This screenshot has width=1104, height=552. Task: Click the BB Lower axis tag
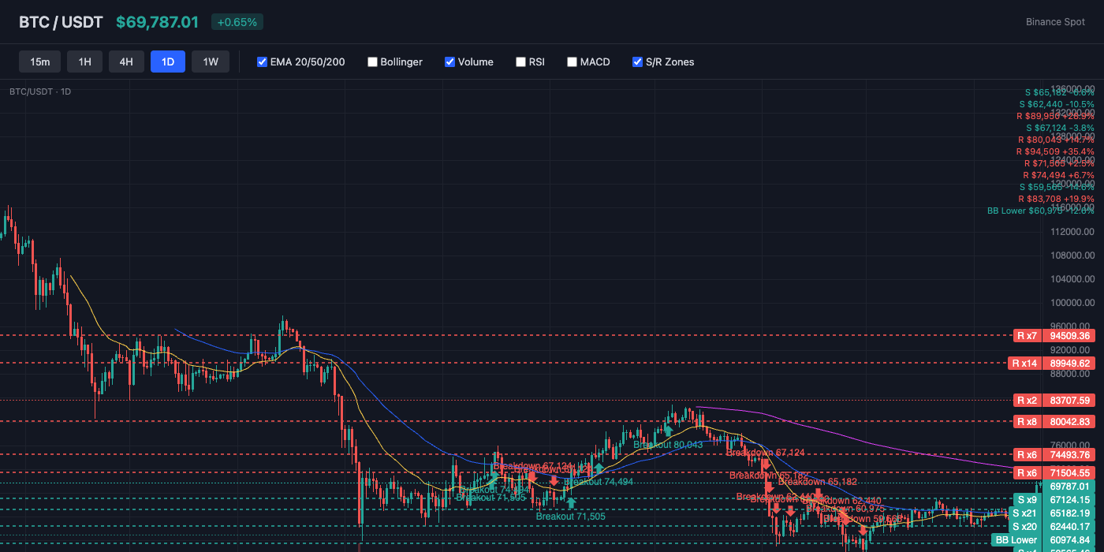[x=1016, y=539]
